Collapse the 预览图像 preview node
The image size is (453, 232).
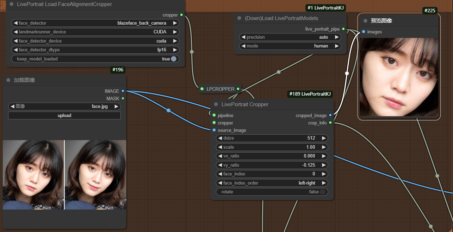365,21
